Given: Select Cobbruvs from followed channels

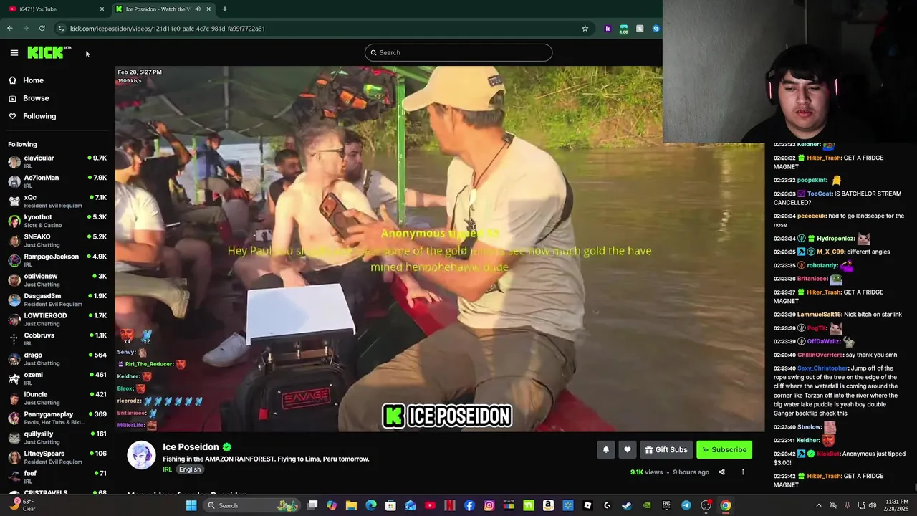Looking at the screenshot, I should pyautogui.click(x=57, y=339).
